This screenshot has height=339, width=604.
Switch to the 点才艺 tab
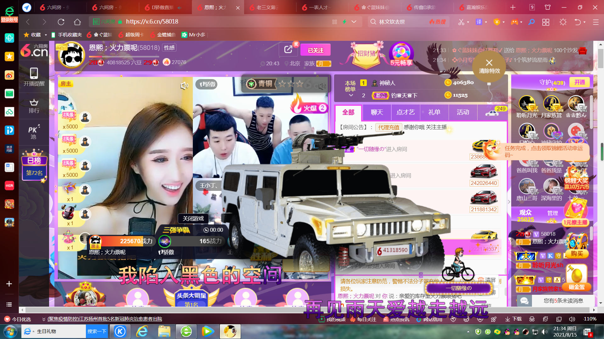click(x=405, y=112)
